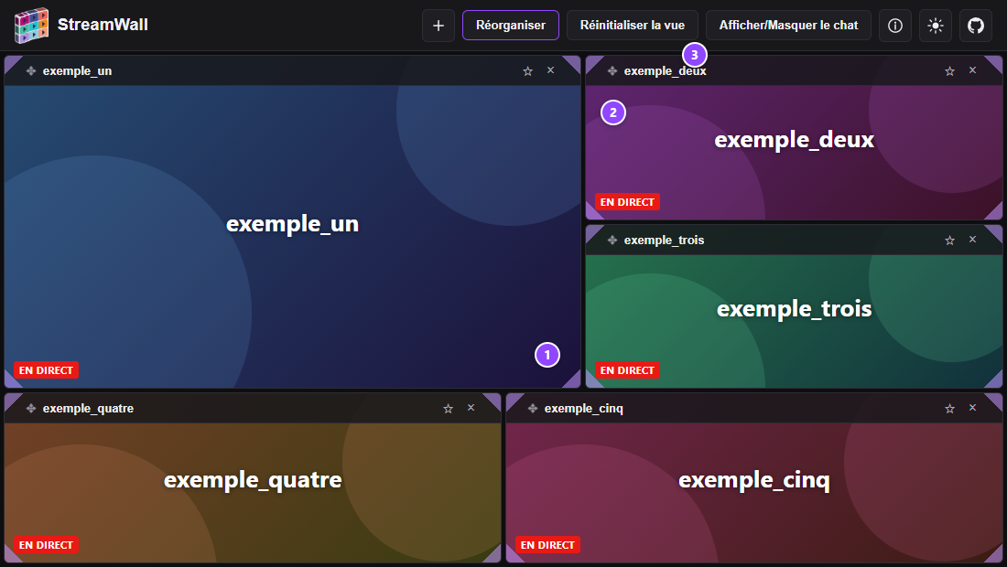Click bottom-right resize corner of exemple_un

pos(574,381)
